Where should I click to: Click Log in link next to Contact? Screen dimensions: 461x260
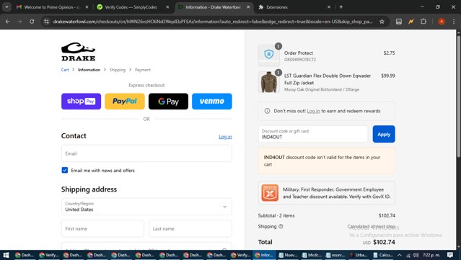tap(225, 137)
